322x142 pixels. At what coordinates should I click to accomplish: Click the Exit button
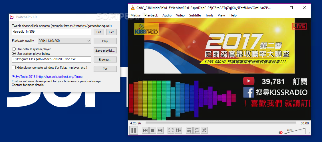[105, 69]
